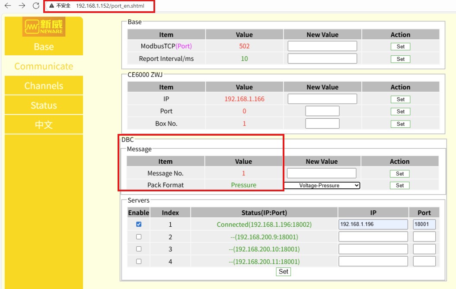This screenshot has width=456, height=289.
Task: Click the browser back arrow
Action: click(x=8, y=6)
